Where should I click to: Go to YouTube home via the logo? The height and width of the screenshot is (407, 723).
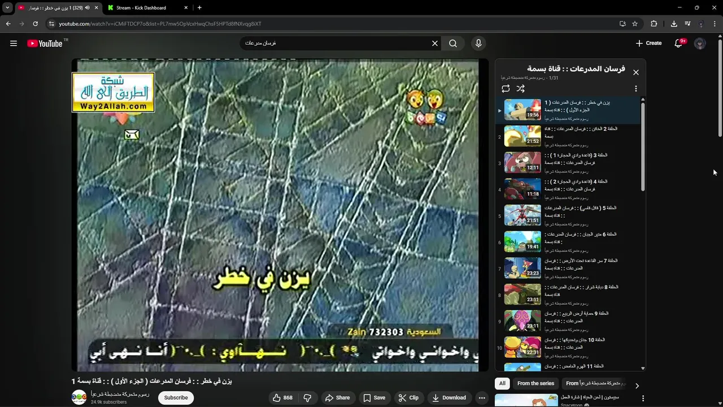pos(45,43)
